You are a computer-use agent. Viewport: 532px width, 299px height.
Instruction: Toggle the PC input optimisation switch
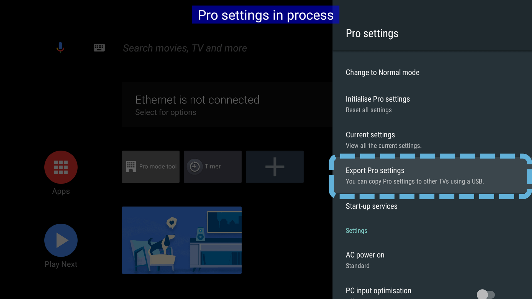(485, 294)
